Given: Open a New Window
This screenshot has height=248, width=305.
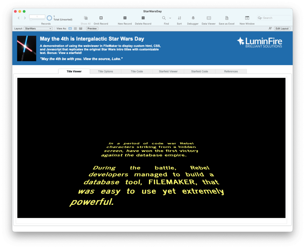Looking at the screenshot, I should pyautogui.click(x=247, y=18).
